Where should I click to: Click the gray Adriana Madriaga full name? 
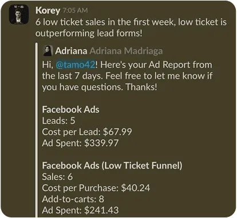[x=127, y=51]
